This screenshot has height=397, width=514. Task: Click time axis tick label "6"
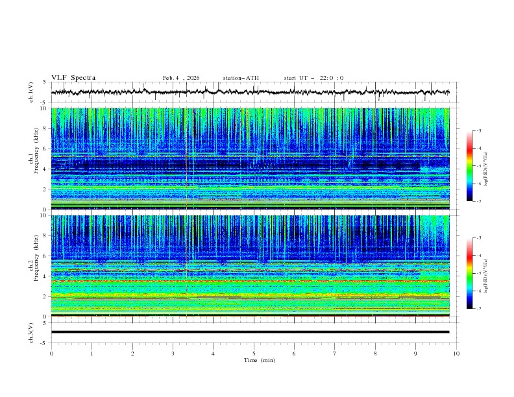pos(294,354)
